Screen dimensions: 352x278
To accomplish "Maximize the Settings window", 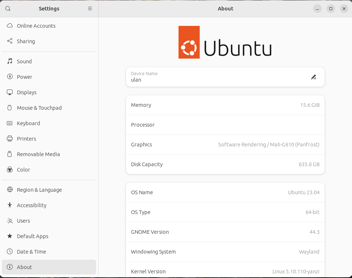I will click(331, 9).
